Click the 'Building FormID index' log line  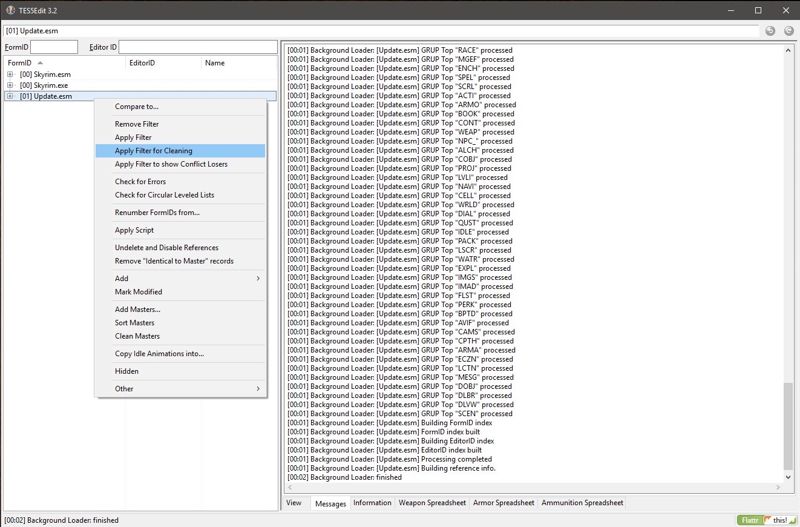tap(390, 423)
